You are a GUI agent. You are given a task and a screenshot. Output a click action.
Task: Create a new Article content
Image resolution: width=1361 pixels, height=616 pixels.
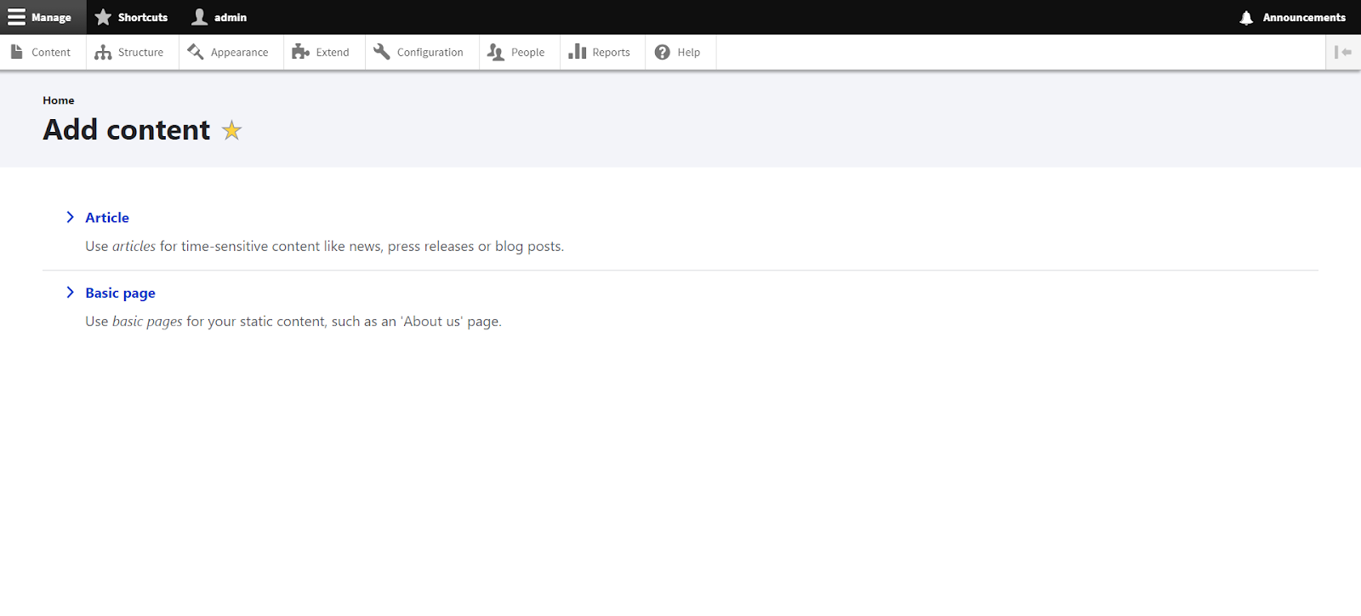107,218
